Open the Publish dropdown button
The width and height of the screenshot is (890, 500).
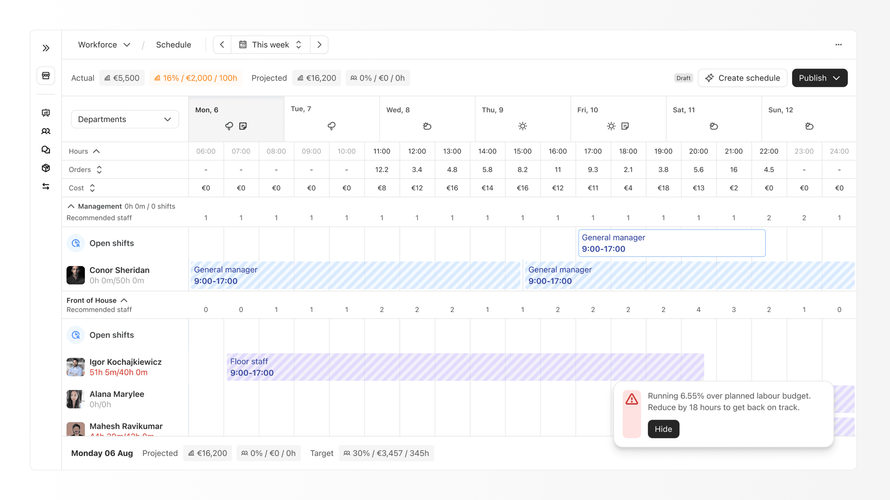(x=820, y=78)
